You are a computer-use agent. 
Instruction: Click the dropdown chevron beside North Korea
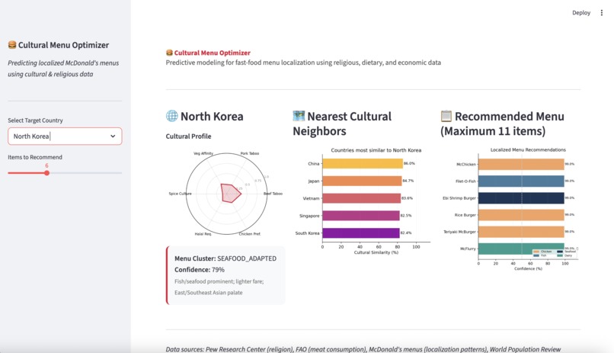tap(113, 136)
